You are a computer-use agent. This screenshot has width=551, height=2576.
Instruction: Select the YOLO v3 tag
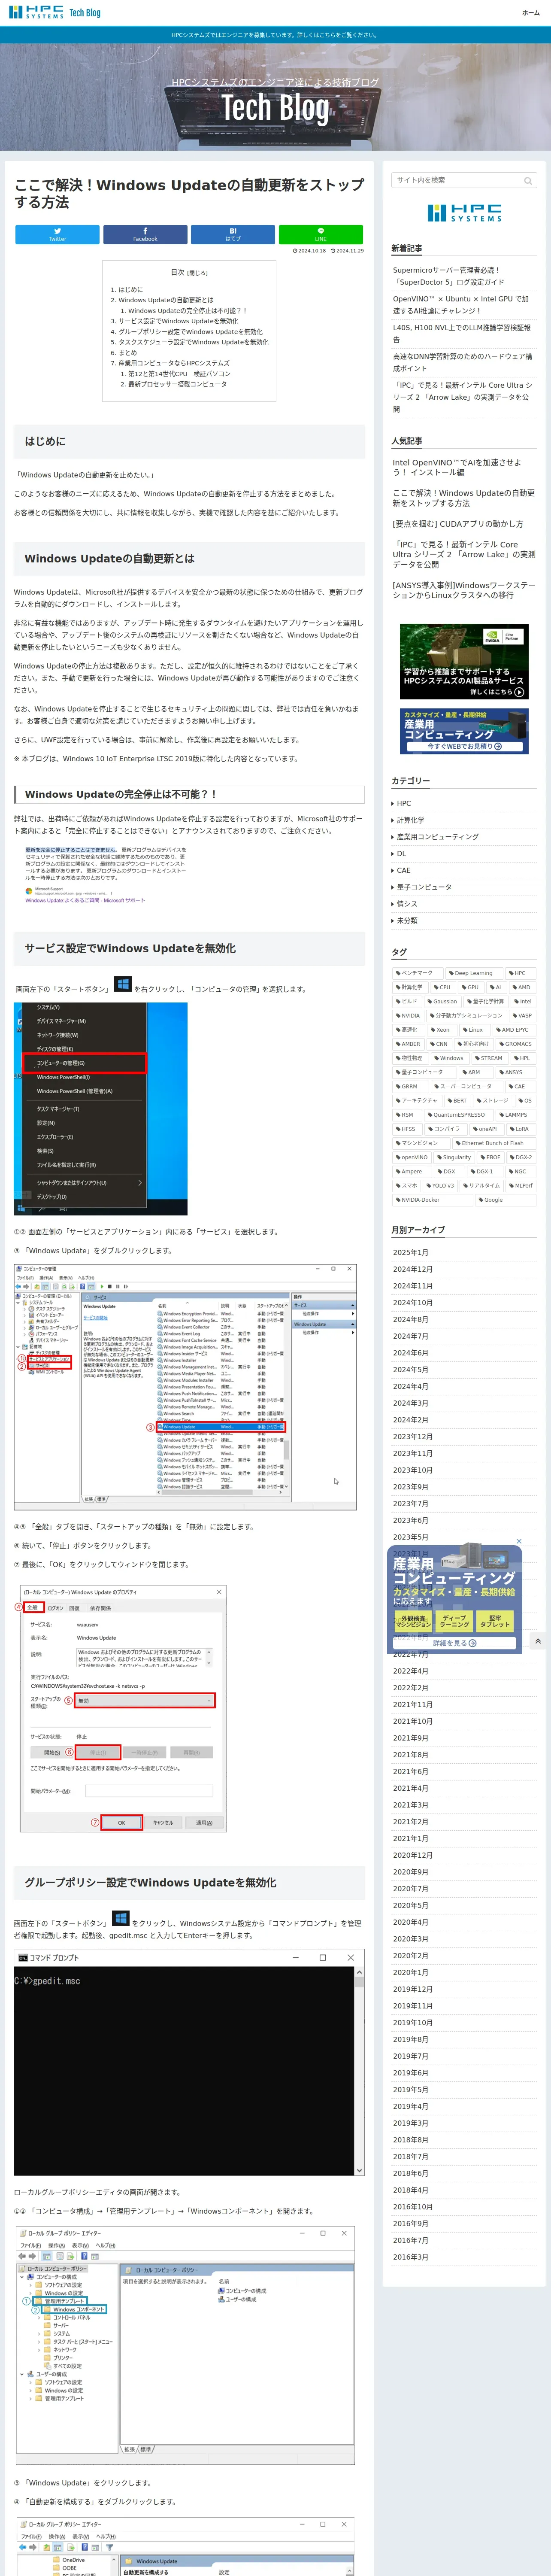[440, 1185]
